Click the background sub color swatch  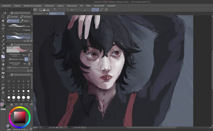click(4, 106)
